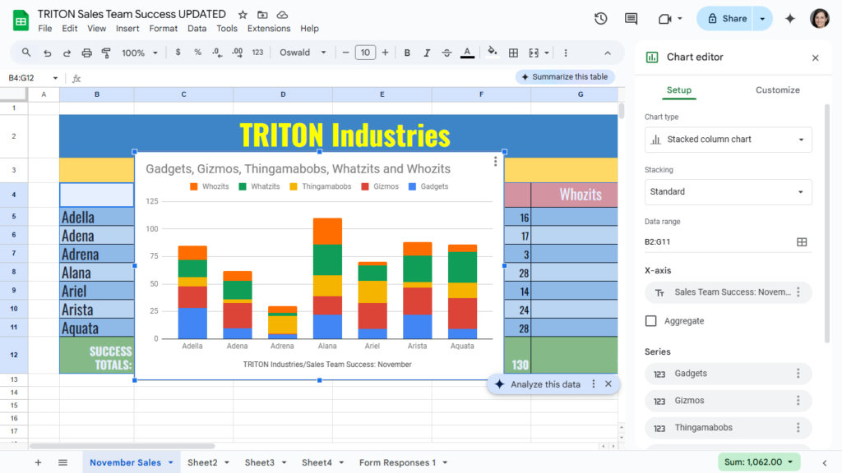
Task: Open the comments icon
Action: pyautogui.click(x=631, y=19)
